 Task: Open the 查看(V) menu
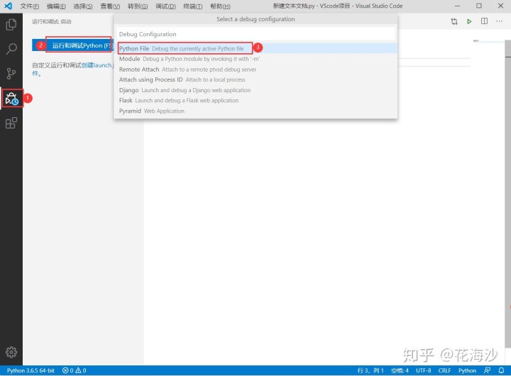pyautogui.click(x=110, y=6)
